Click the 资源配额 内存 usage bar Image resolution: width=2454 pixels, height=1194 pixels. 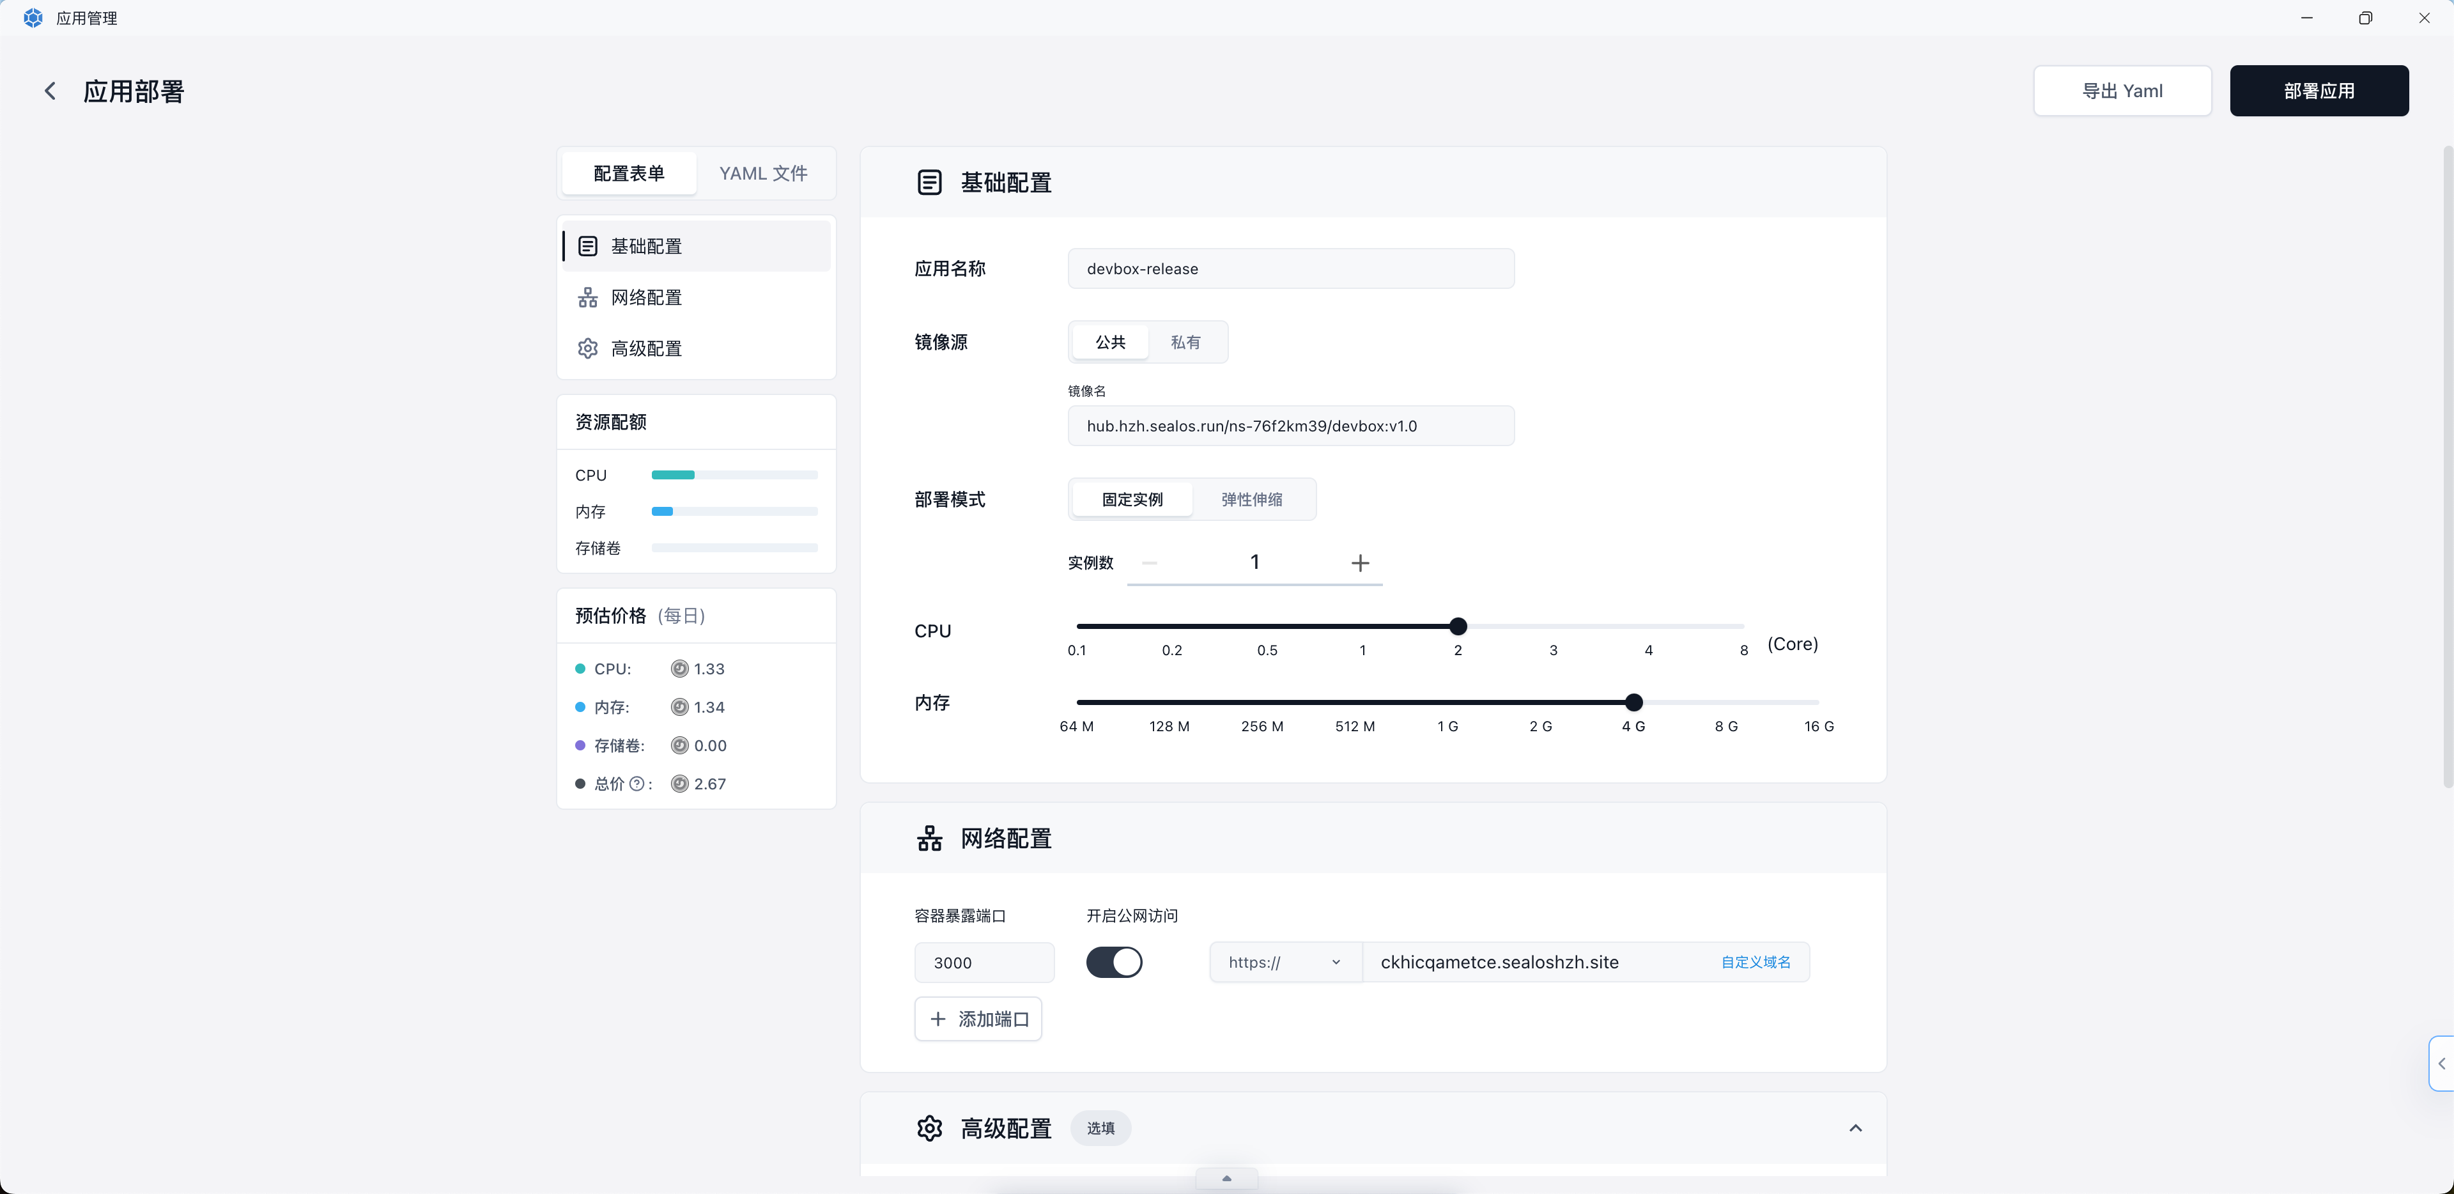tap(734, 512)
